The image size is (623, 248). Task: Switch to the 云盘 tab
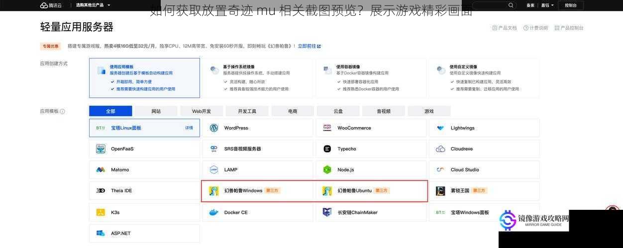(338, 111)
